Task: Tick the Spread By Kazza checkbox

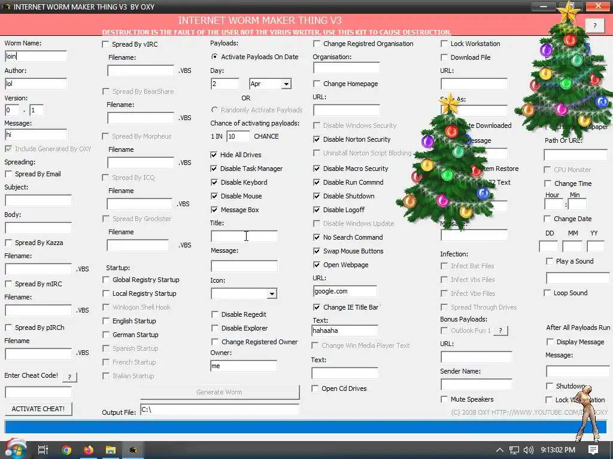Action: [8, 243]
